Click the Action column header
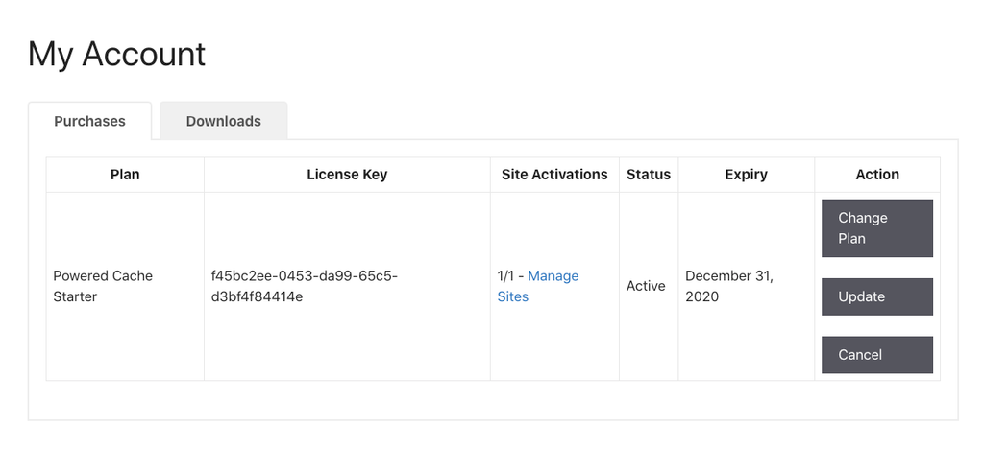 click(x=877, y=175)
